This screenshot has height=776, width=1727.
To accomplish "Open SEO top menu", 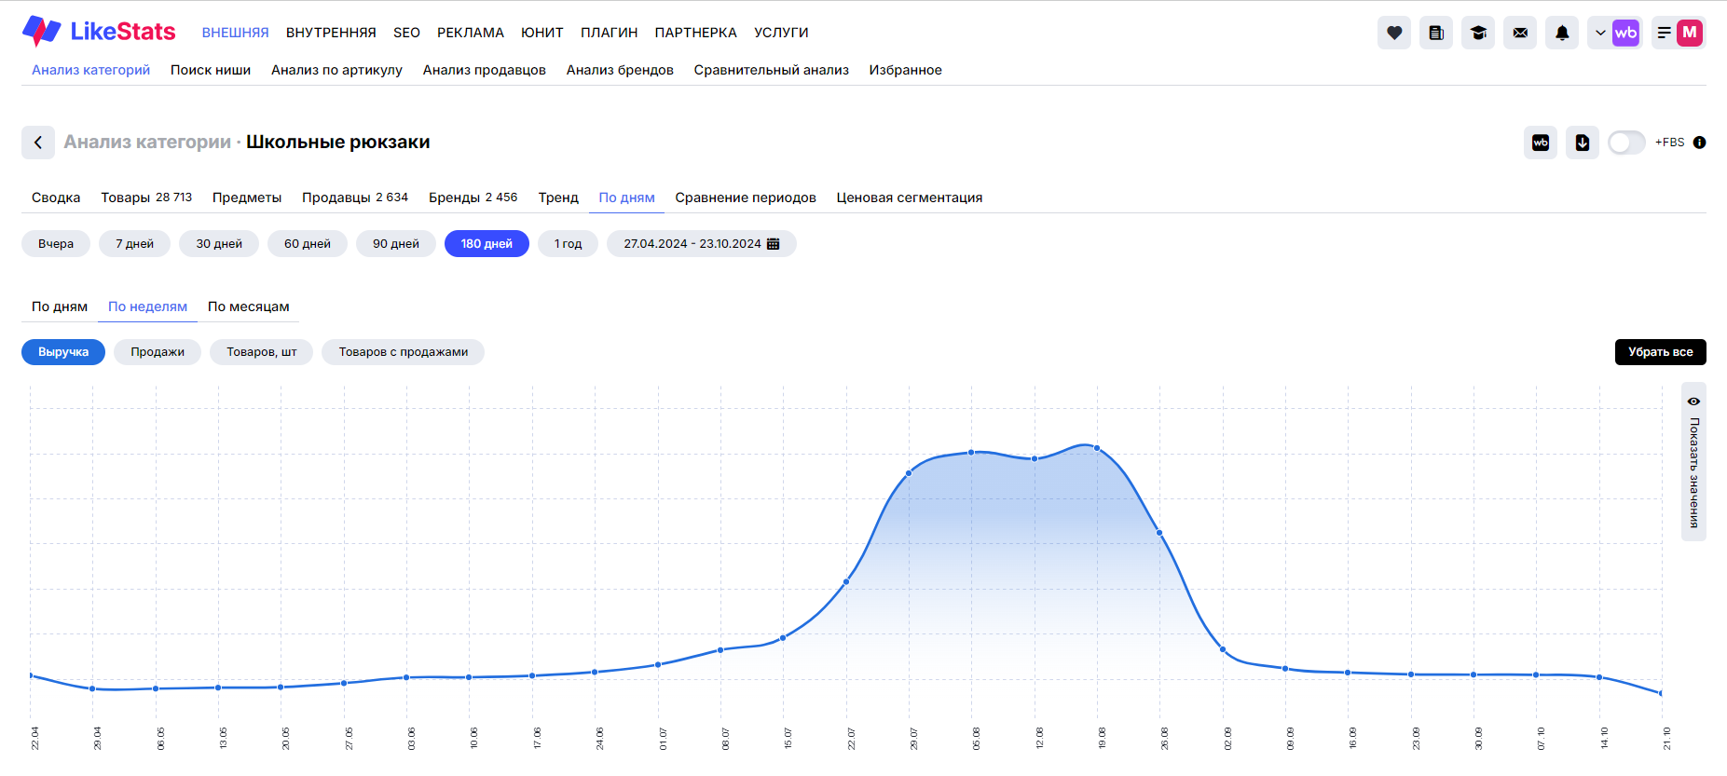I will 406,33.
